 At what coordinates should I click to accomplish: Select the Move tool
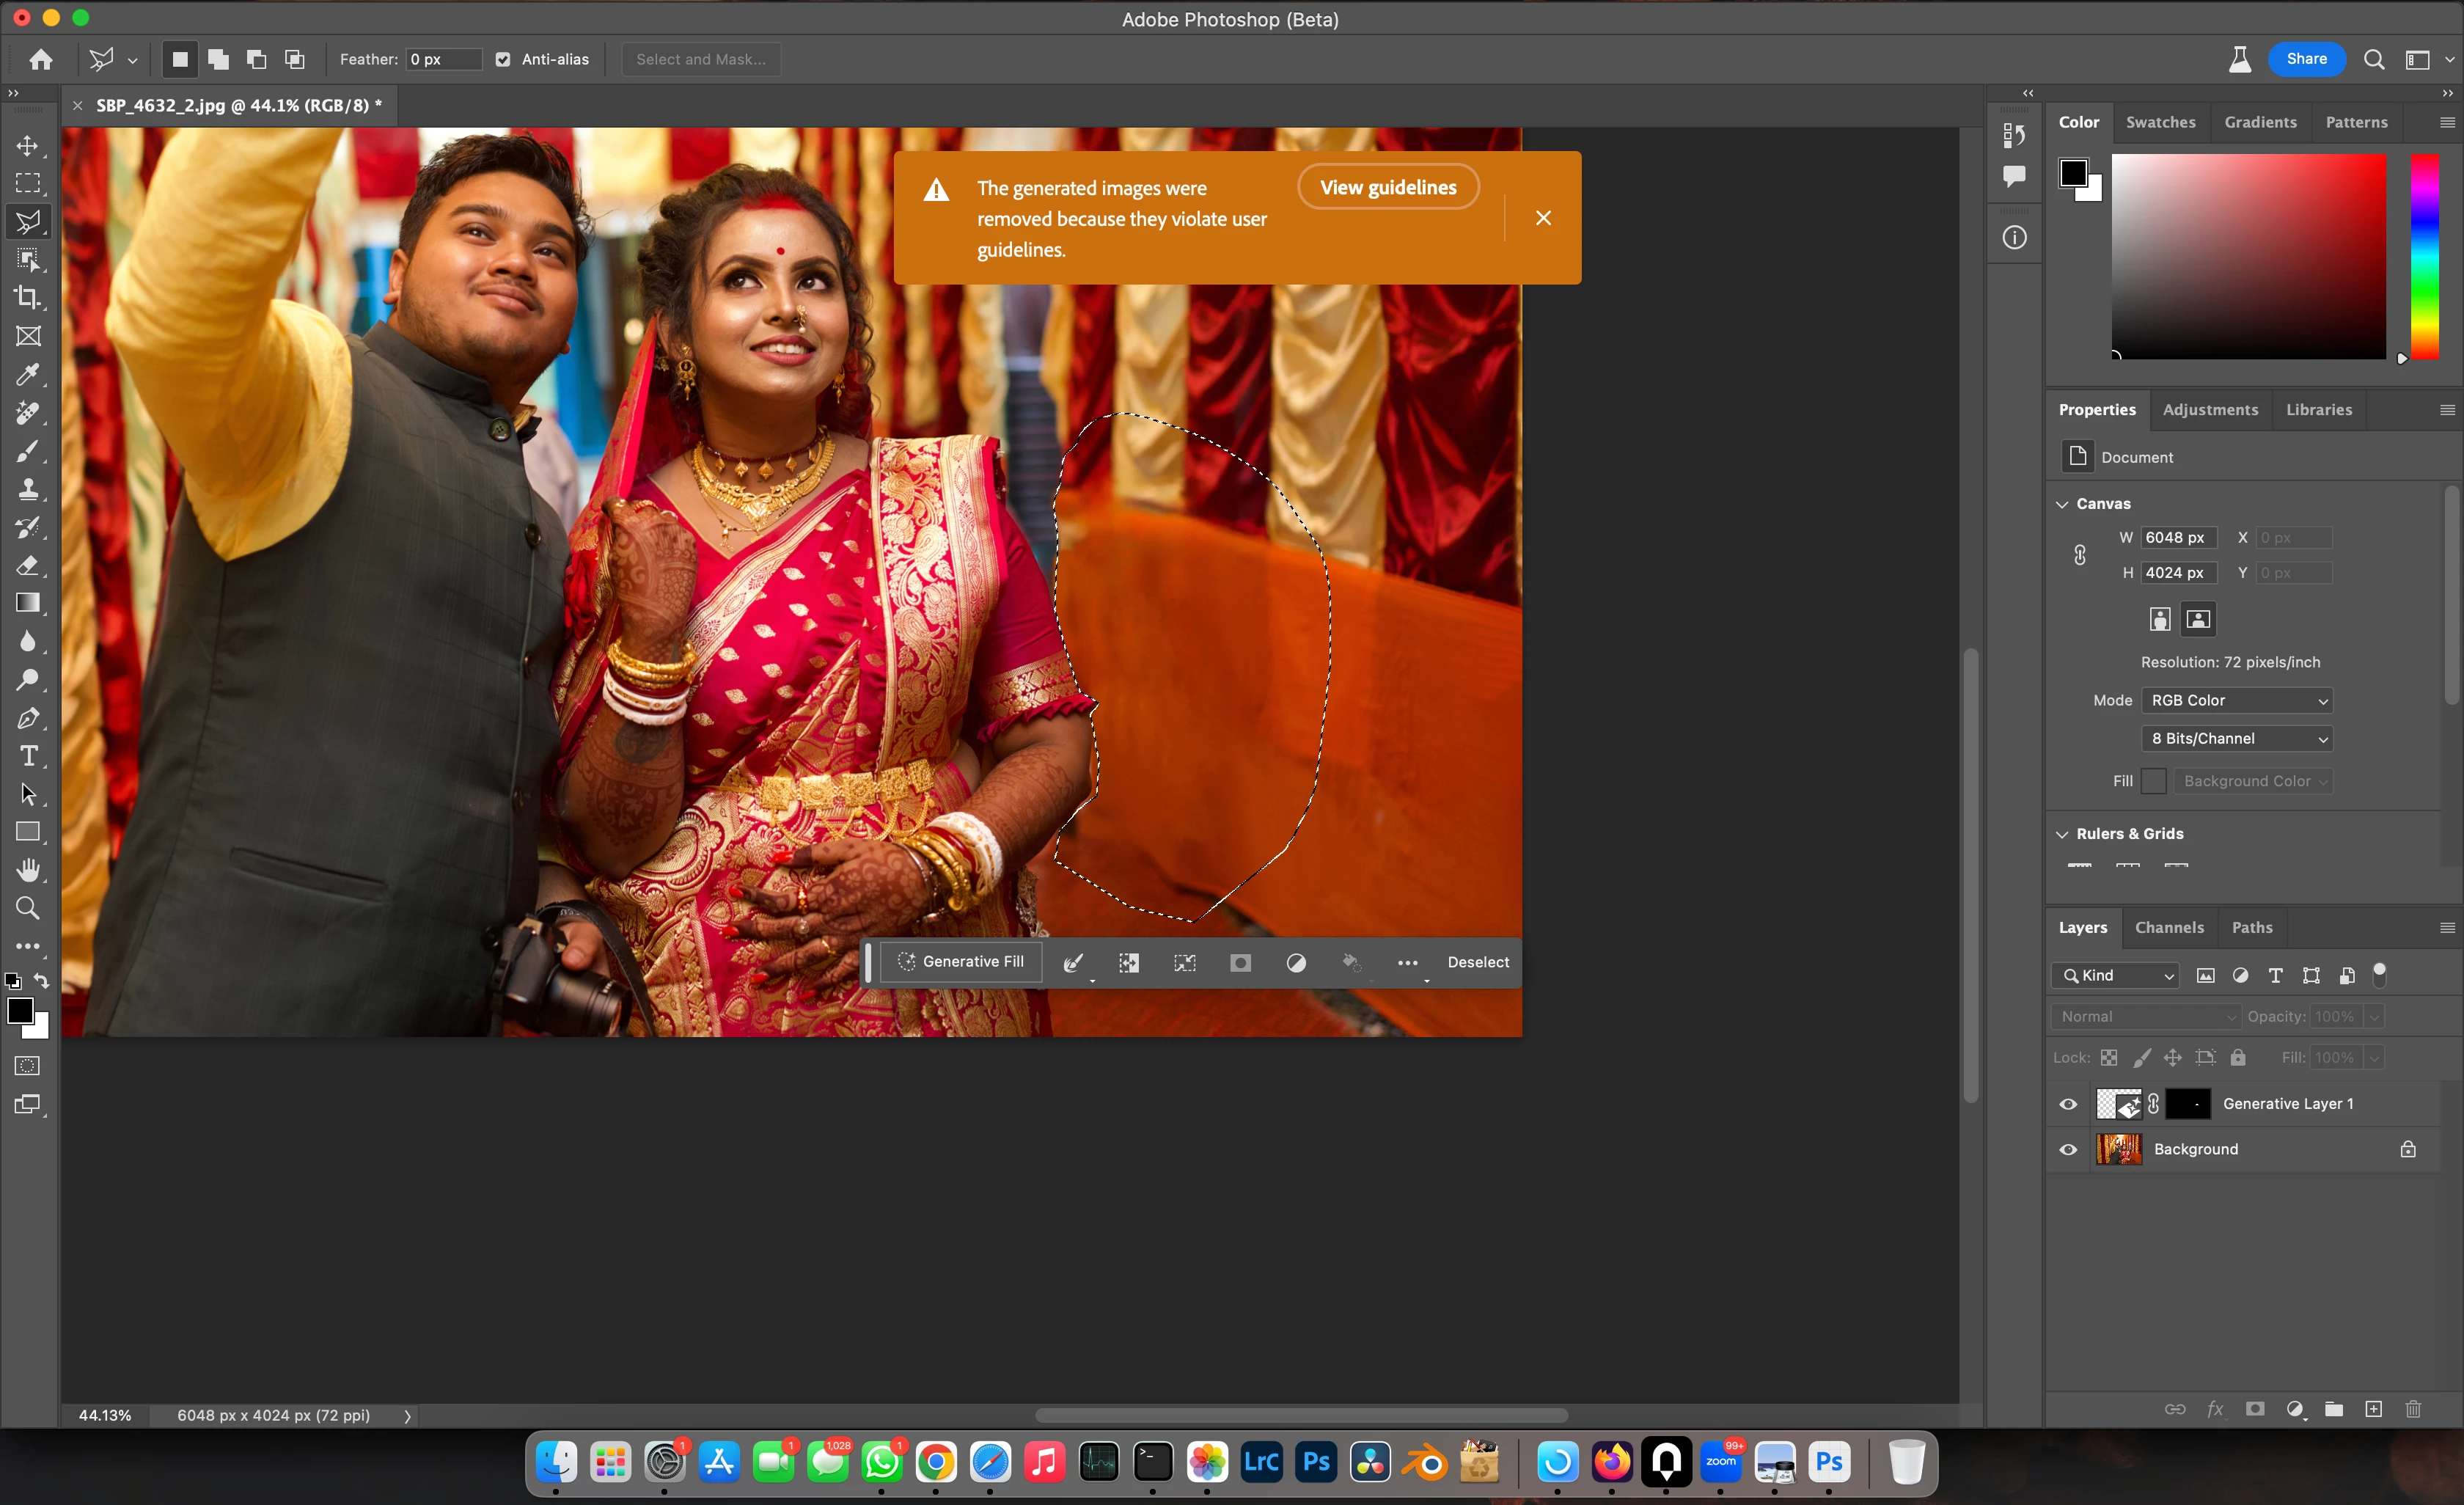click(x=28, y=146)
